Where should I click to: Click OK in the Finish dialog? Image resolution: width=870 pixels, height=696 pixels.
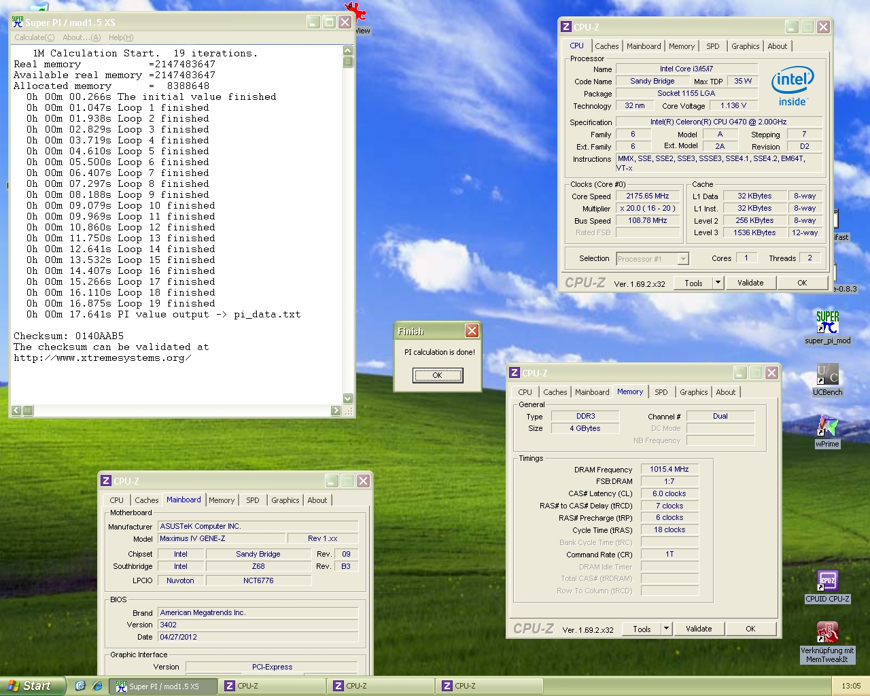click(x=438, y=375)
